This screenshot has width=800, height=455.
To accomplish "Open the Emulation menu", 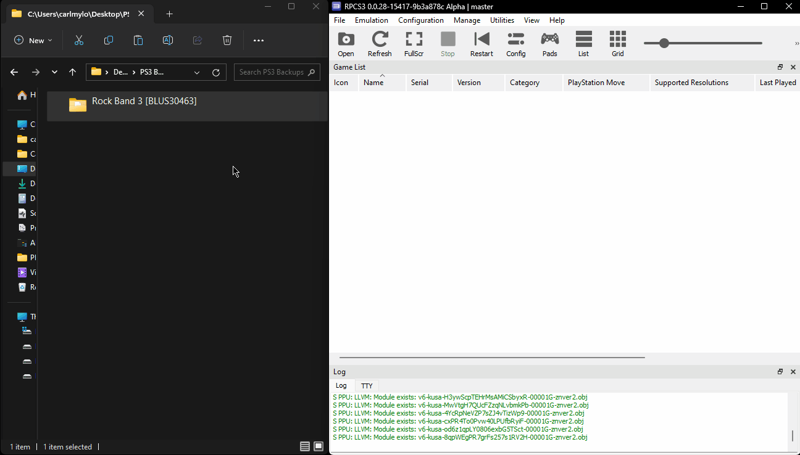I will click(x=372, y=20).
